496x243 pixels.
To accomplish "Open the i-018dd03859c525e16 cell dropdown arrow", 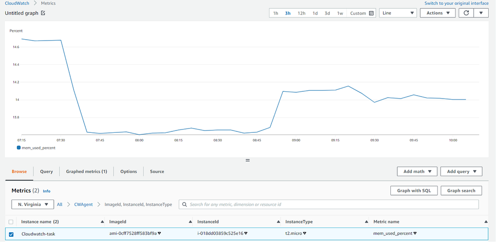I will pos(246,234).
